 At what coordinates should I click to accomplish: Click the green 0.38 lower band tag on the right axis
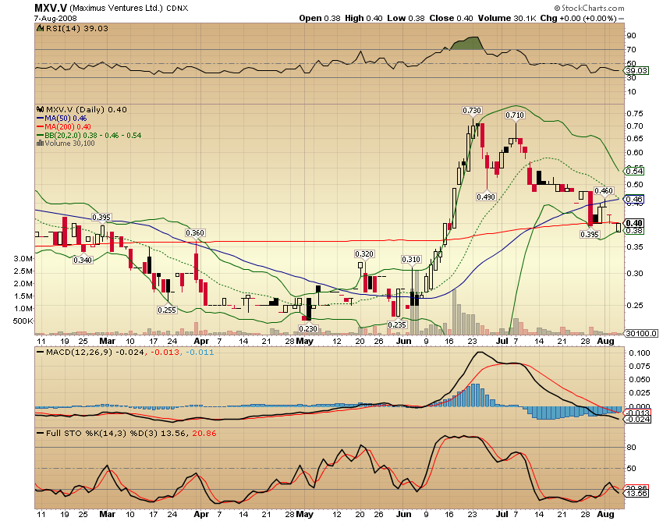point(635,231)
